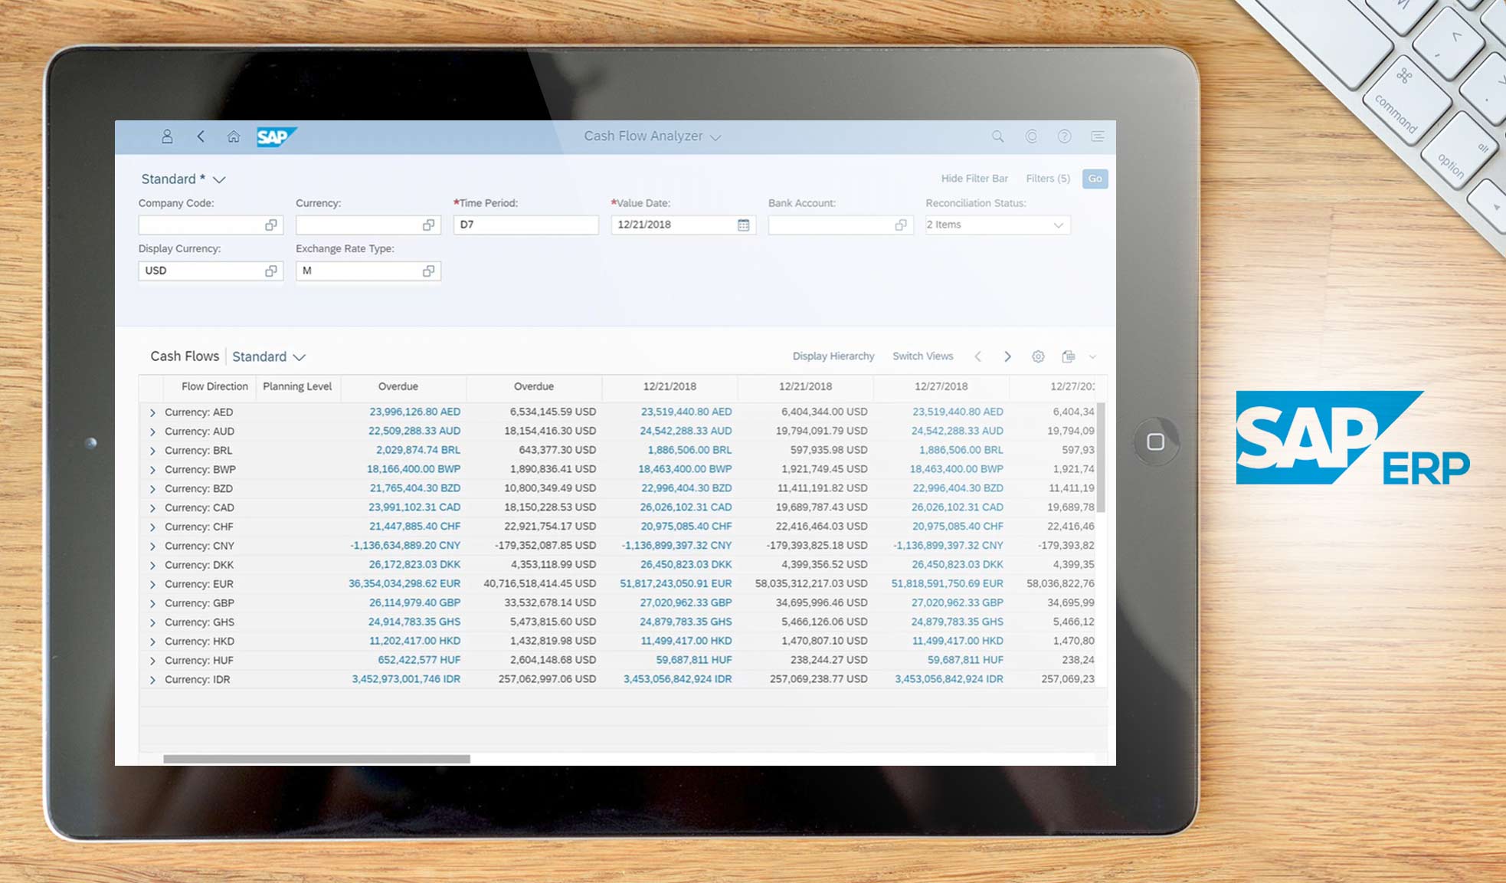The width and height of the screenshot is (1506, 883).
Task: Click the back arrow icon
Action: (201, 136)
